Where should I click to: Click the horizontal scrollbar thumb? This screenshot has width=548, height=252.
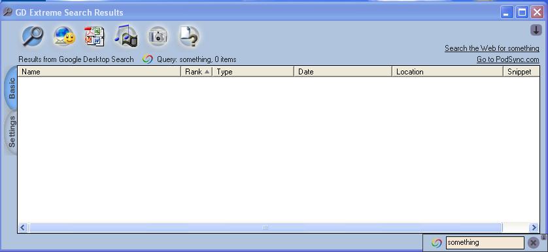pyautogui.click(x=265, y=228)
